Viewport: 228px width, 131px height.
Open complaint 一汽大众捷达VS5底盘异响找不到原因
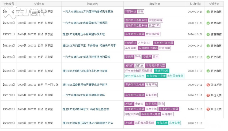pos(85,23)
